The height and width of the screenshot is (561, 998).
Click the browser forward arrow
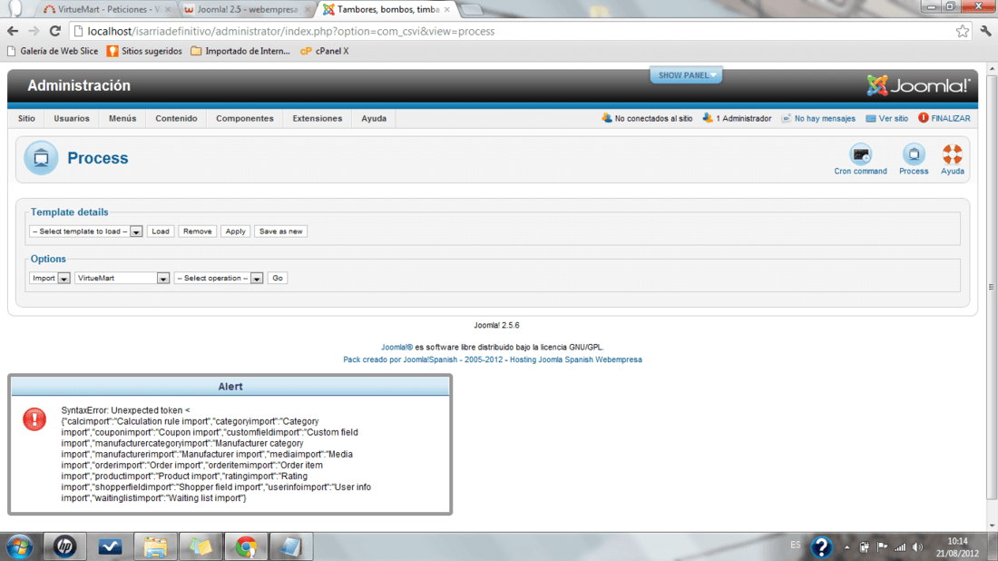pos(34,31)
